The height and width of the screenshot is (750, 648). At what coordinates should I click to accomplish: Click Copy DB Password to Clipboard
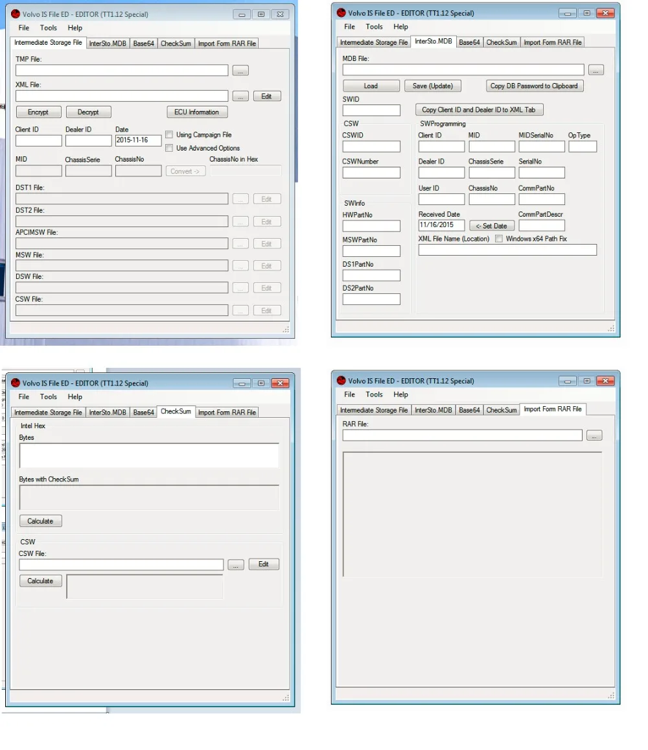pos(534,86)
